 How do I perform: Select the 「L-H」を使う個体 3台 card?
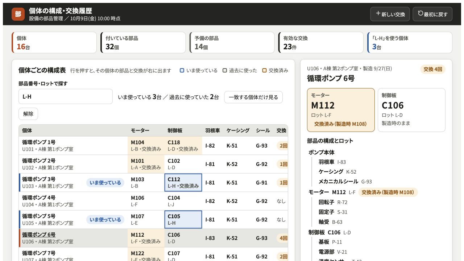[410, 42]
